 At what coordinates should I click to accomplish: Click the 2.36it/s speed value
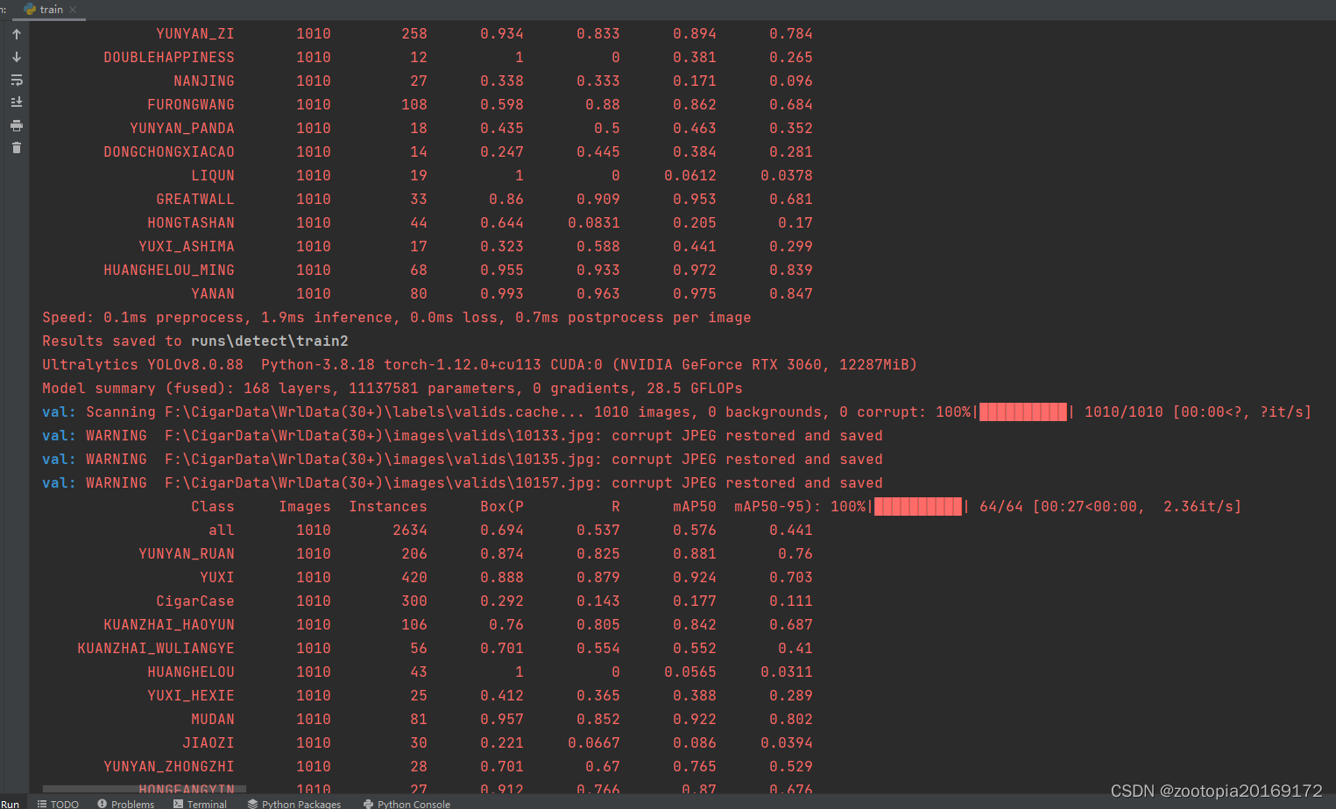point(1198,506)
